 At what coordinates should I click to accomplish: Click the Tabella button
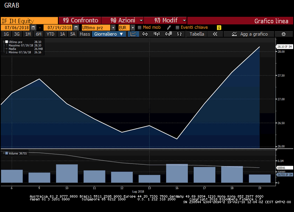197,34
